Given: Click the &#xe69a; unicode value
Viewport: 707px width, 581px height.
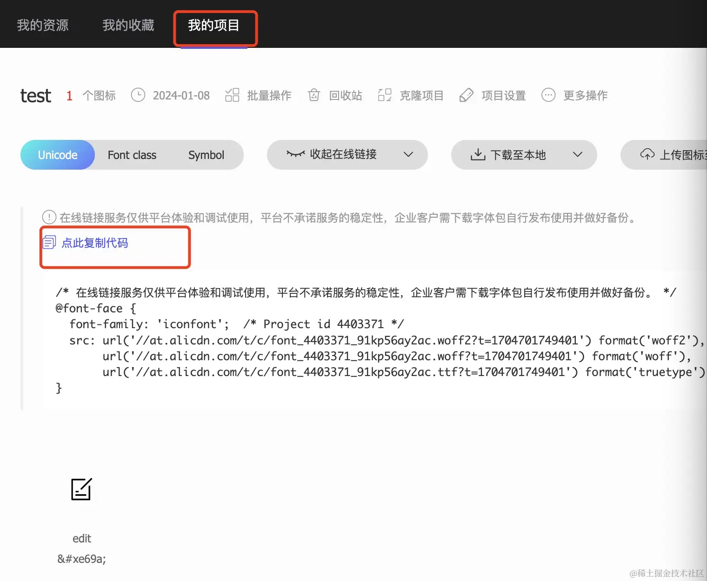Looking at the screenshot, I should coord(82,559).
